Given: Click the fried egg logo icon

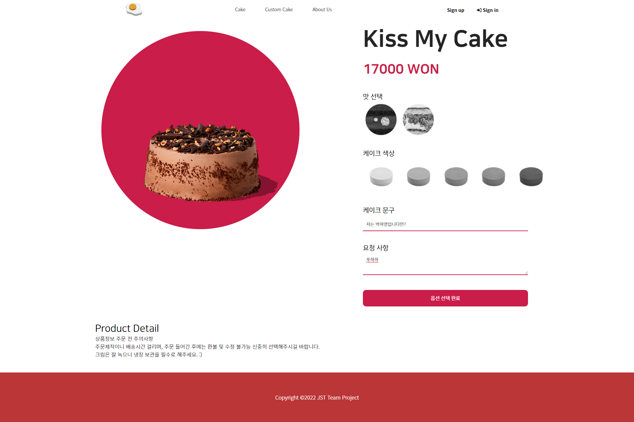Looking at the screenshot, I should 134,9.
